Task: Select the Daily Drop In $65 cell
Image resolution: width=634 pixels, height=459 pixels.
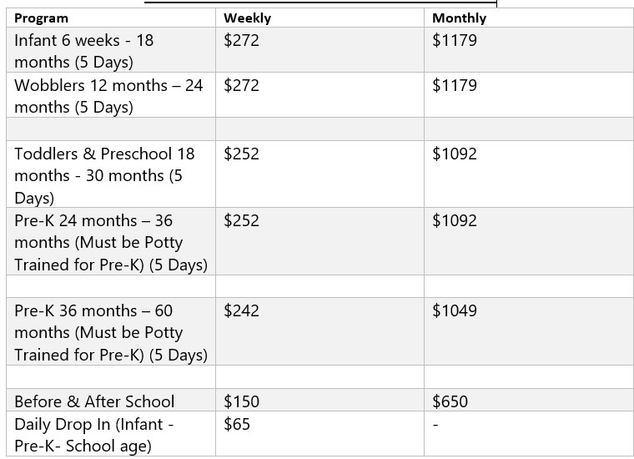Action: [320, 434]
